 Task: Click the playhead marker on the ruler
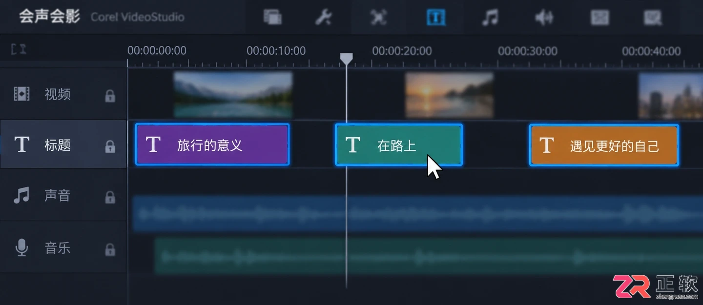click(346, 59)
